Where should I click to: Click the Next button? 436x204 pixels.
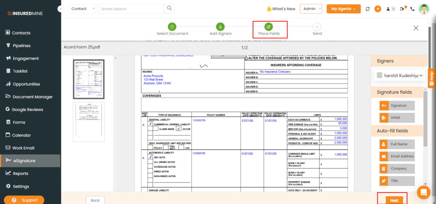[394, 200]
